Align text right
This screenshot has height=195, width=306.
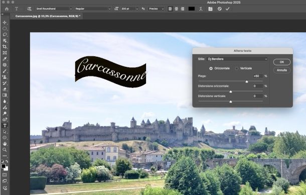click(x=182, y=9)
